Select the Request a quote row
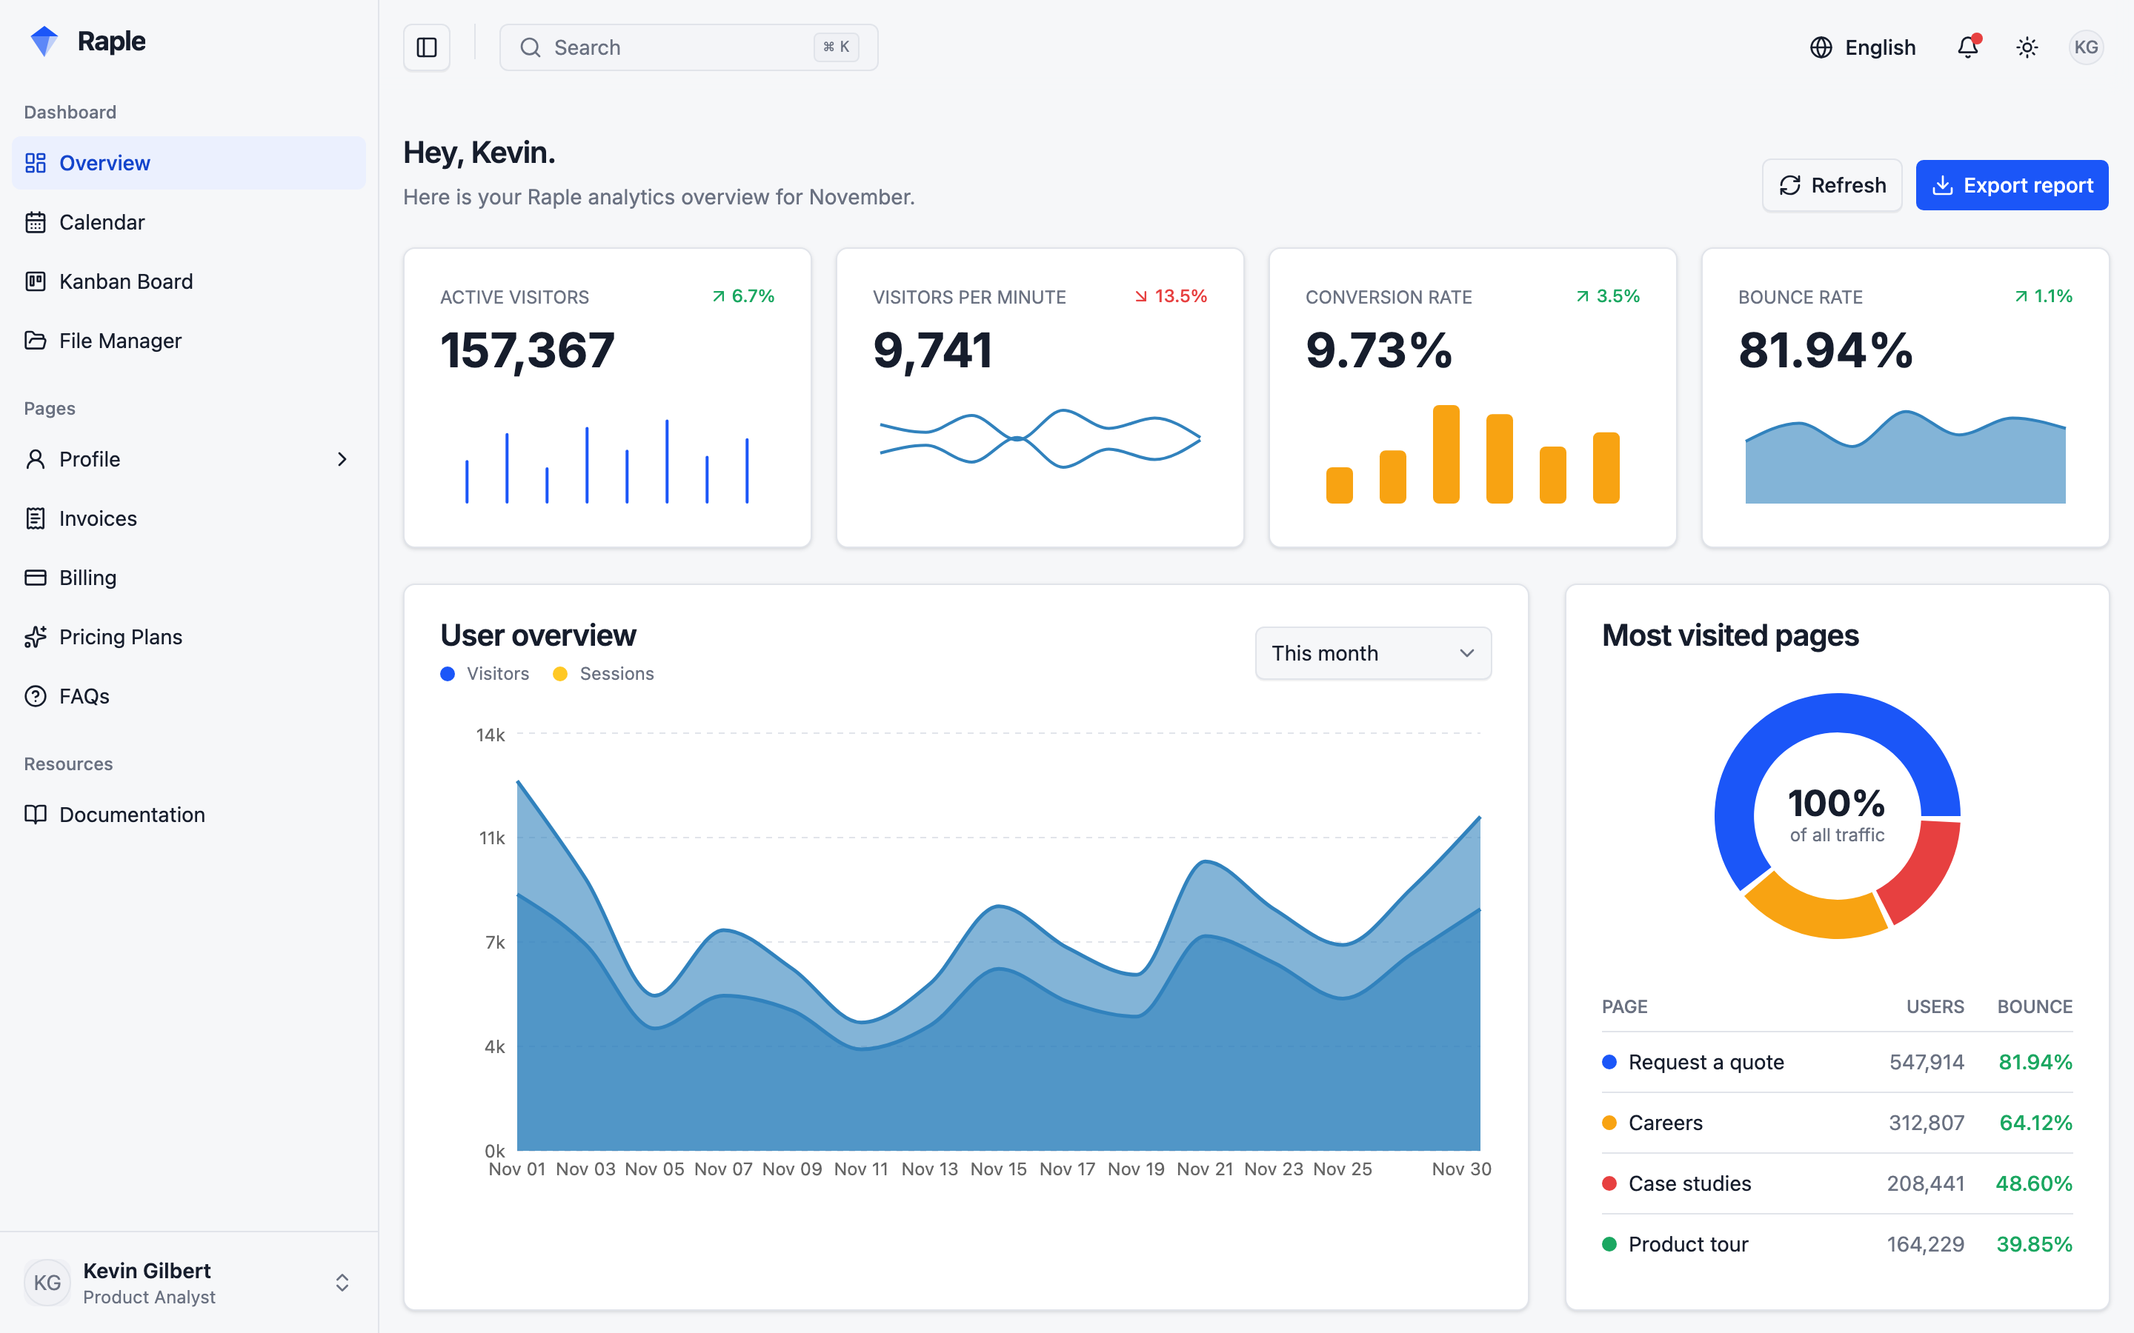This screenshot has width=2134, height=1333. [x=1837, y=1063]
